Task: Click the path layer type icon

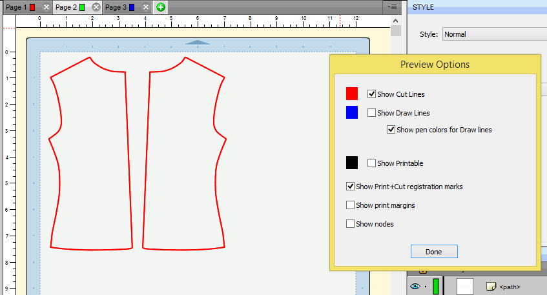Action: 490,286
